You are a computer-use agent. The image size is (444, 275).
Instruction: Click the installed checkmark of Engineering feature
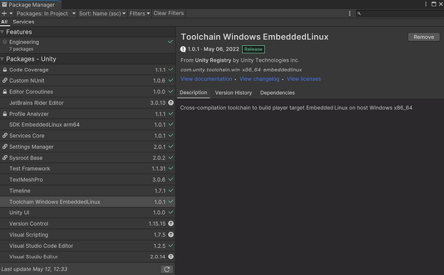(x=170, y=42)
